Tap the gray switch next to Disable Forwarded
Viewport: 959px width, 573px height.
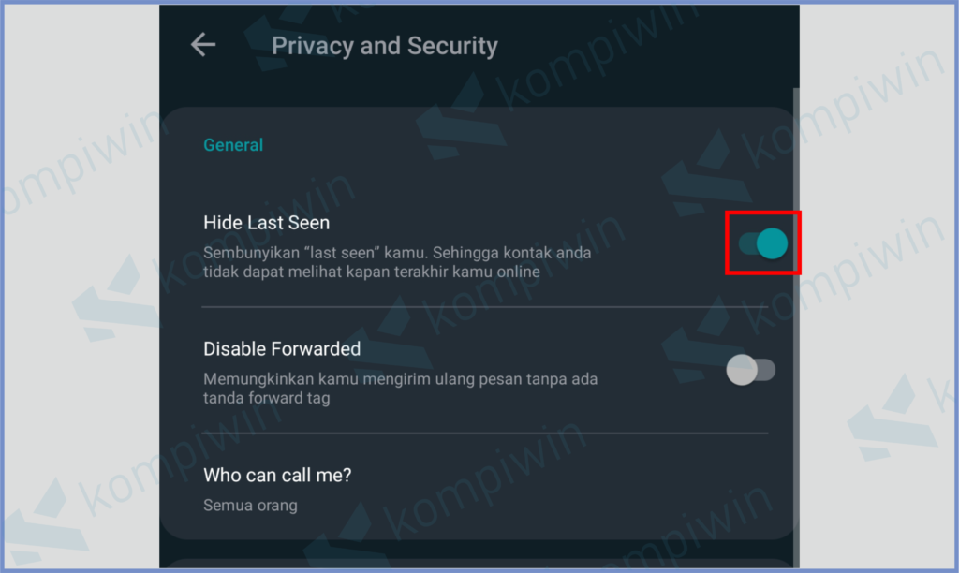(752, 370)
